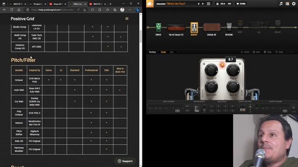The image size is (298, 167).
Task: Click the Octaver row model cell
Action: (19, 80)
